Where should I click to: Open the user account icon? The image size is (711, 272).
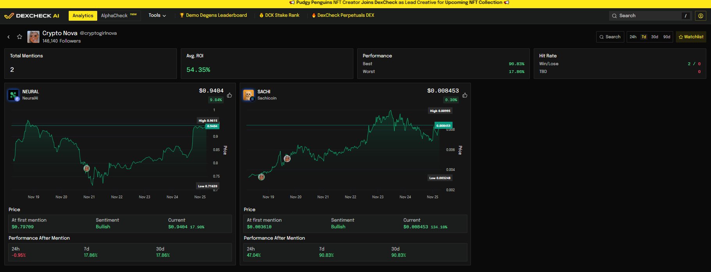[700, 16]
